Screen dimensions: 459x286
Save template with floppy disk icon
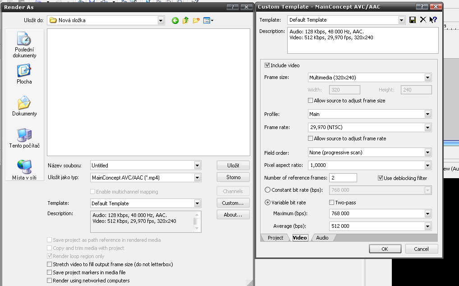click(x=413, y=20)
